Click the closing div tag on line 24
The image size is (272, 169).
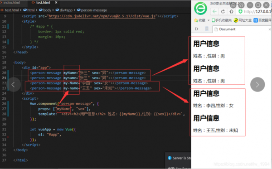coord(28,93)
